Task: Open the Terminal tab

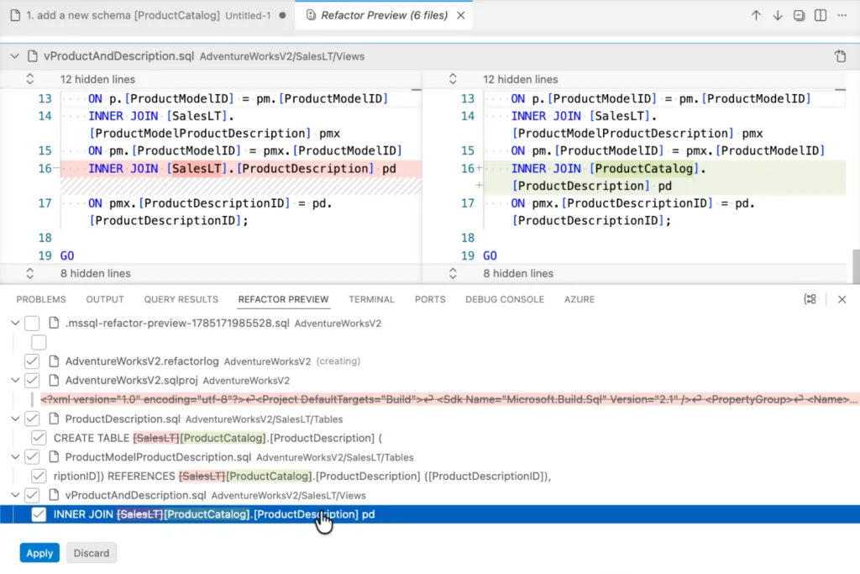Action: tap(371, 299)
